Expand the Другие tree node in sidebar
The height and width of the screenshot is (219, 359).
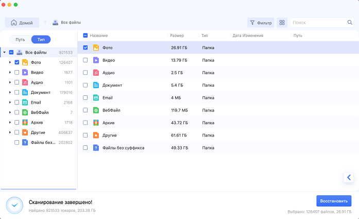click(x=10, y=132)
